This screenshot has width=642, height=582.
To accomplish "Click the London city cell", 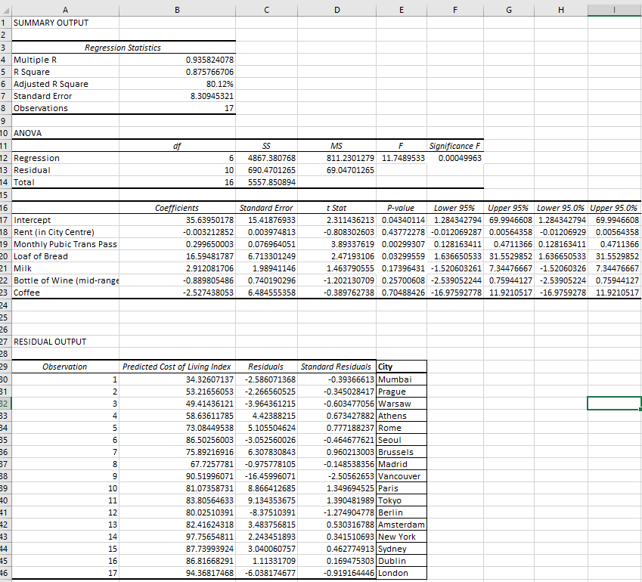I will pyautogui.click(x=402, y=573).
